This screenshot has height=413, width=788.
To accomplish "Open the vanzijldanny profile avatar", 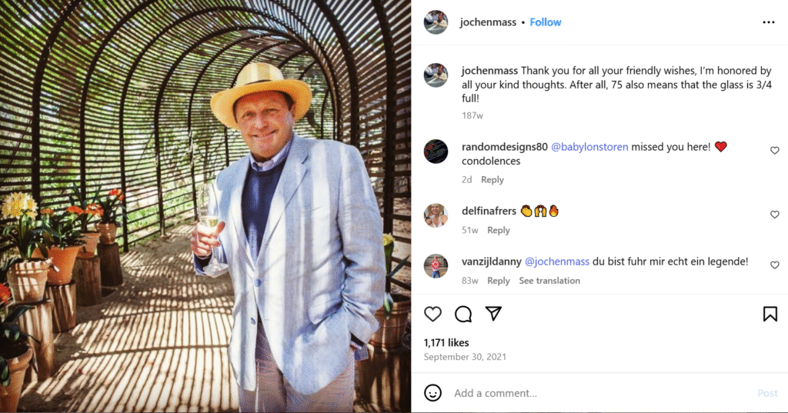I will pyautogui.click(x=436, y=266).
